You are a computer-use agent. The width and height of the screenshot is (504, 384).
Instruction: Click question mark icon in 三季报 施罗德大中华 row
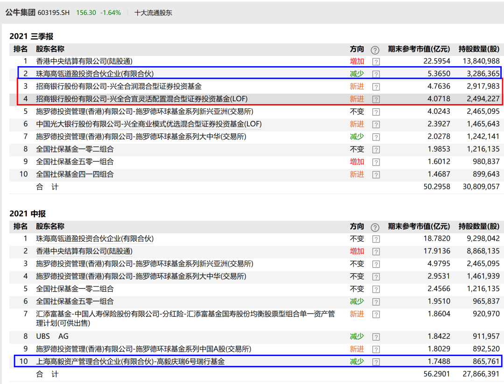376,137
